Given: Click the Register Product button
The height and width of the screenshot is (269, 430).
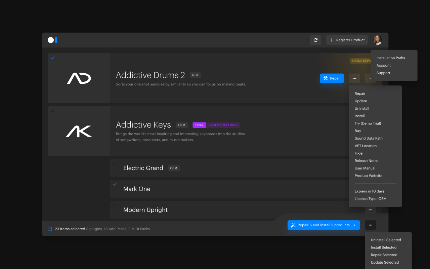Looking at the screenshot, I should tap(347, 40).
